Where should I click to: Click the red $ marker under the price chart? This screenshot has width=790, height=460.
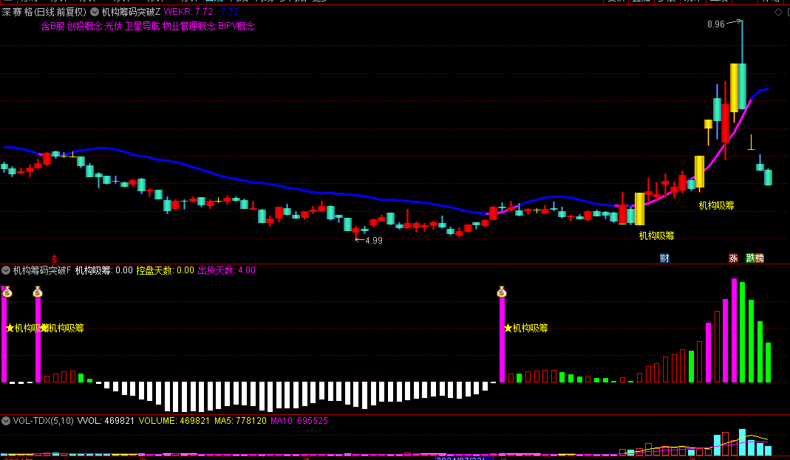click(x=55, y=260)
